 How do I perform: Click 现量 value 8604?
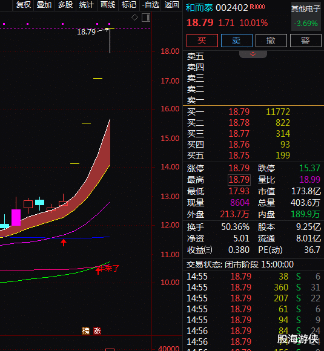[240, 203]
